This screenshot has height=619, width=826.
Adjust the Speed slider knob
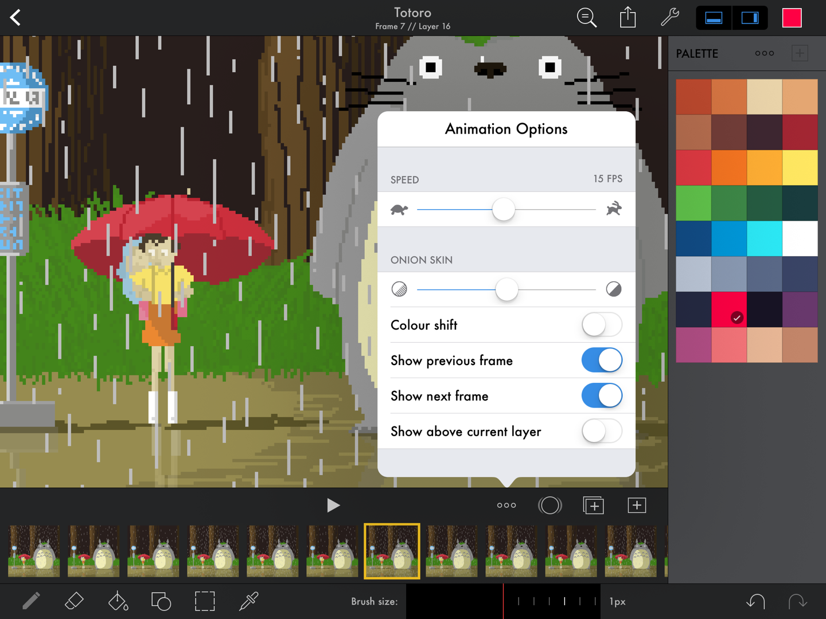coord(504,209)
